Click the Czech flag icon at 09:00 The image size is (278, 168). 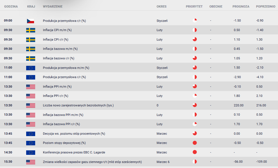[x=30, y=21]
